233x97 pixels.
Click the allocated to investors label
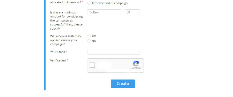[x=65, y=2]
